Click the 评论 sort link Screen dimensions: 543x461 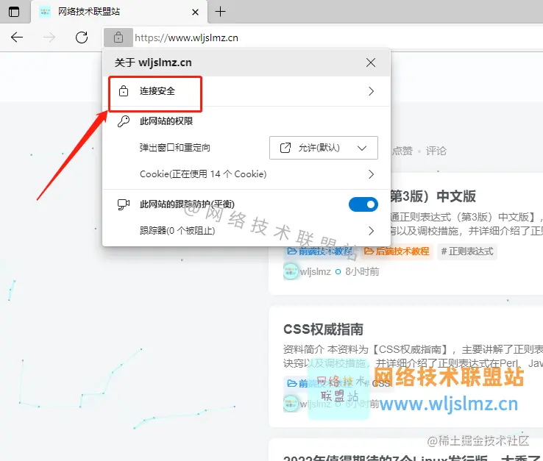436,151
